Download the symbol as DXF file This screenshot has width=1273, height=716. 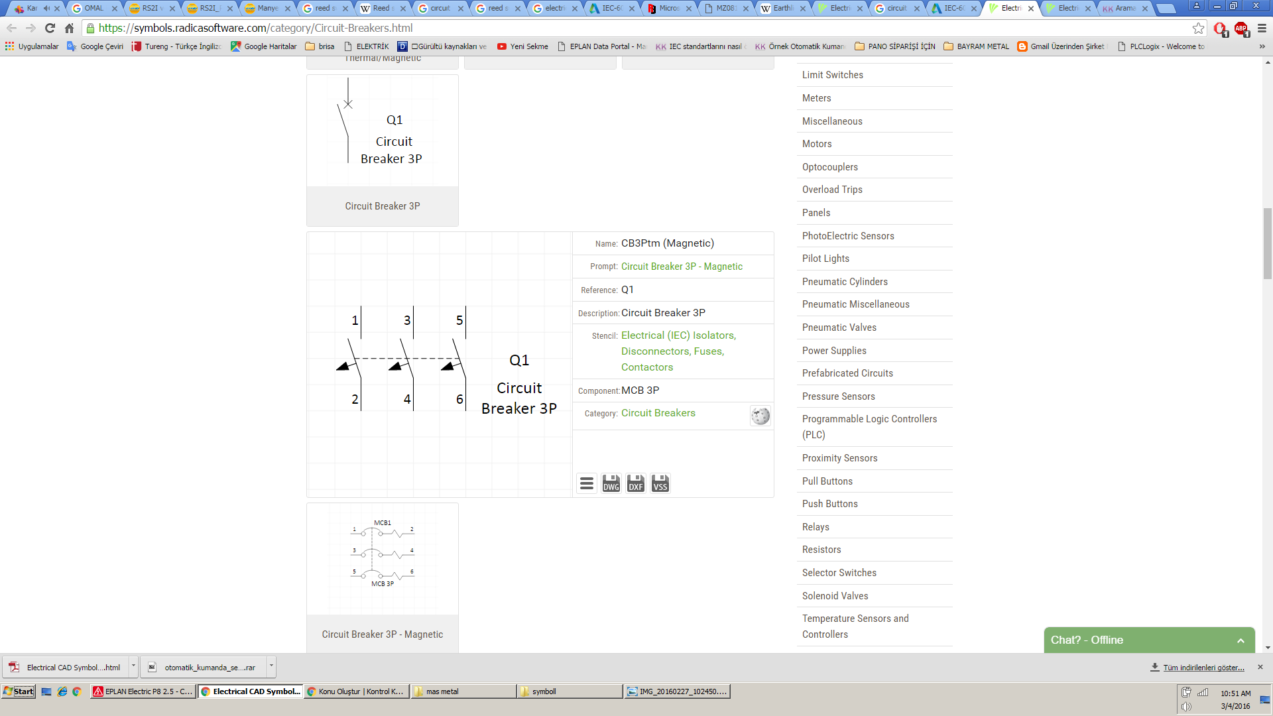(635, 483)
